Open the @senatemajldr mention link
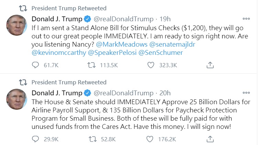 (x=166, y=45)
